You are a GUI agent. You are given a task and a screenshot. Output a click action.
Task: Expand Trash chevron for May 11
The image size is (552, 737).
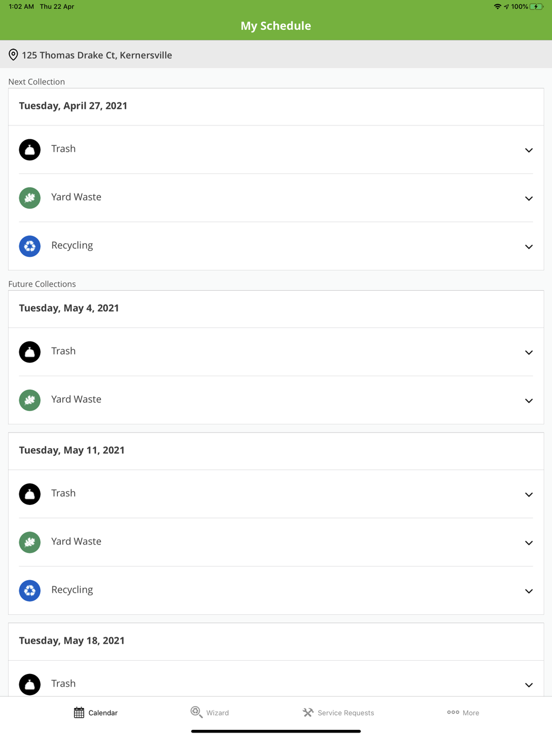point(528,494)
